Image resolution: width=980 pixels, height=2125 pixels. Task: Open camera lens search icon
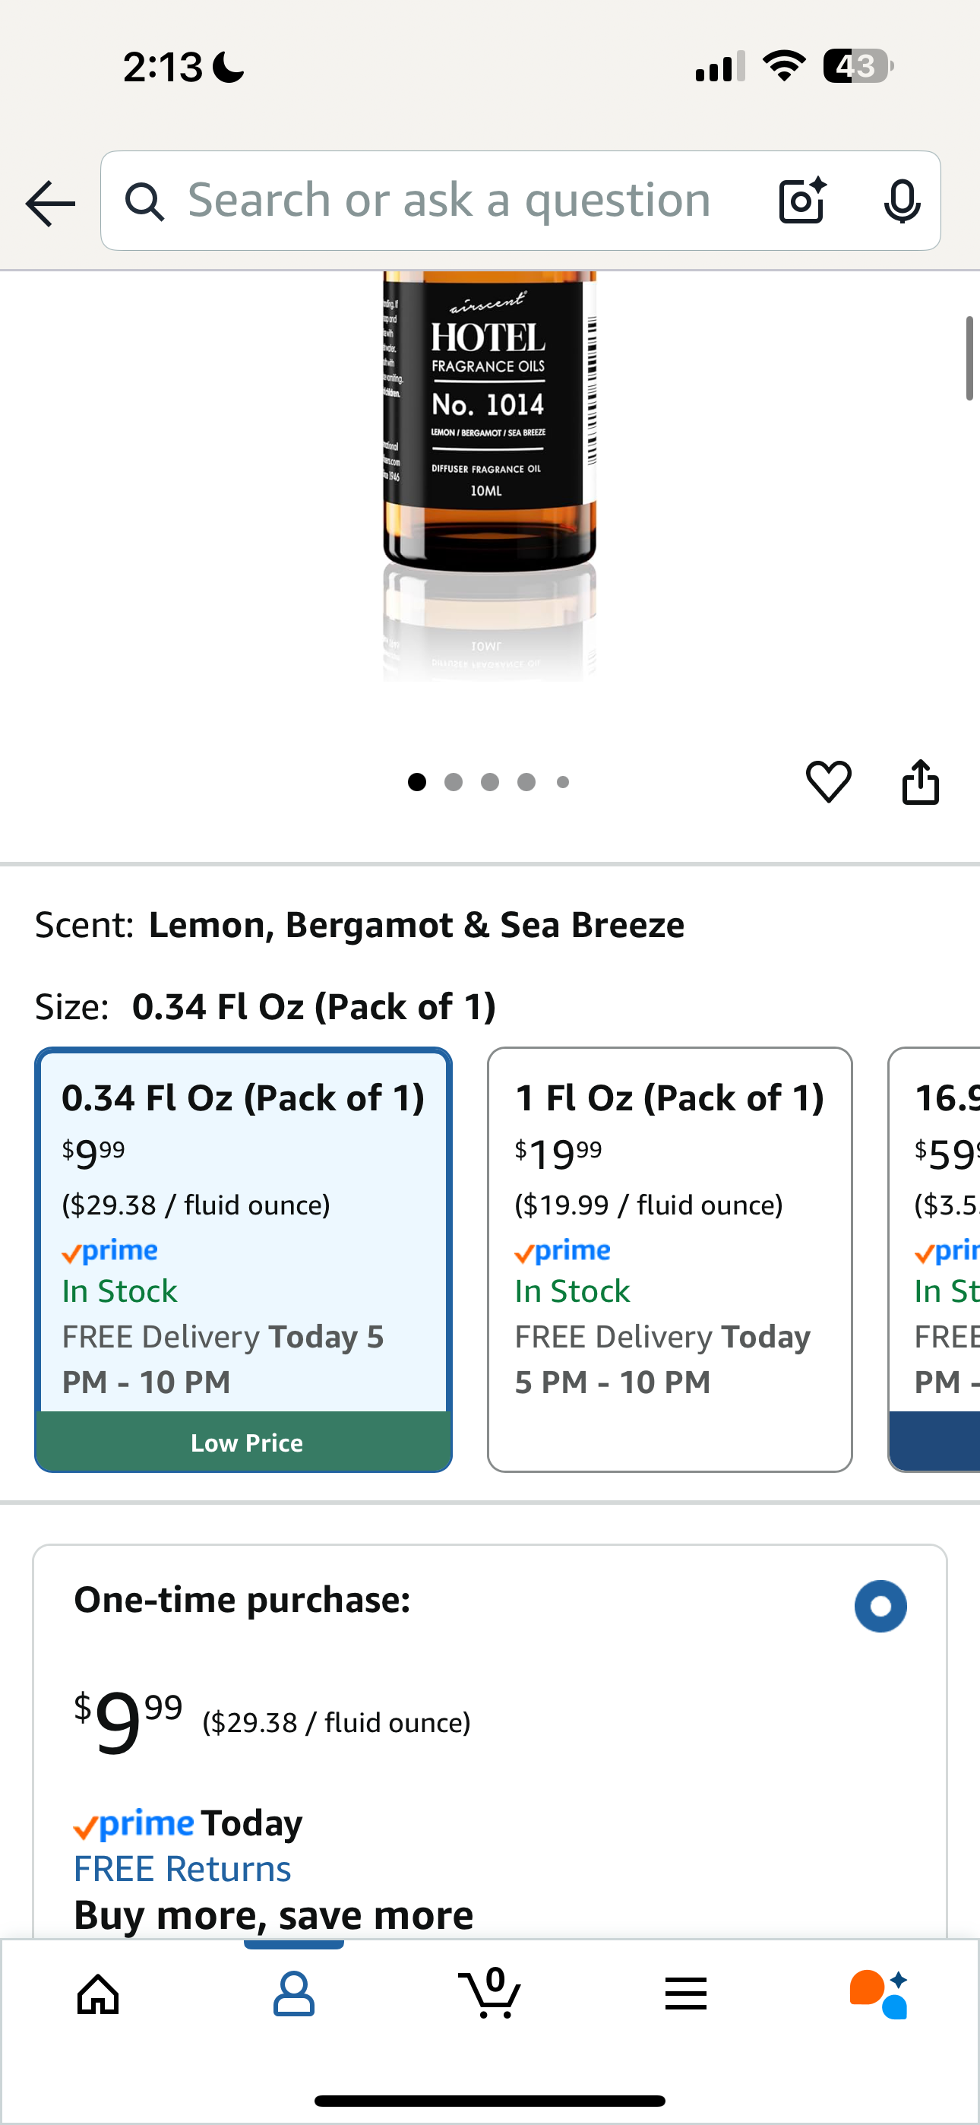click(801, 201)
